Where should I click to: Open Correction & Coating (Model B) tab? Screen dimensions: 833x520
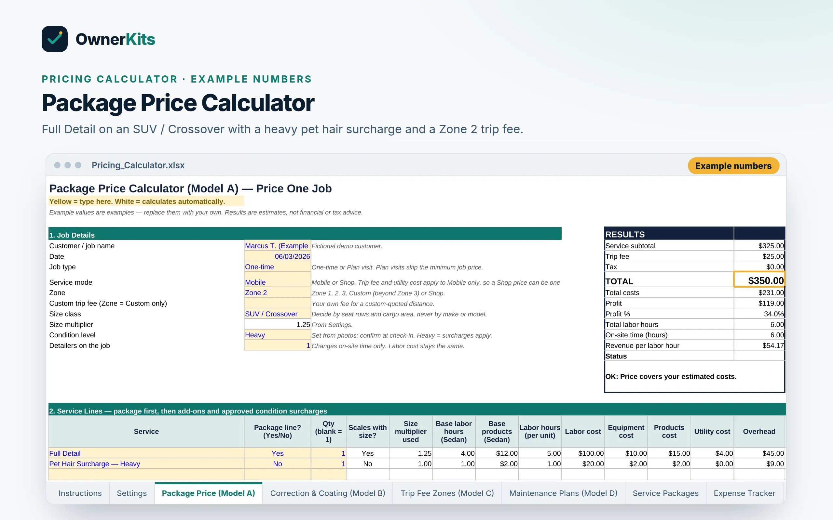pyautogui.click(x=327, y=493)
